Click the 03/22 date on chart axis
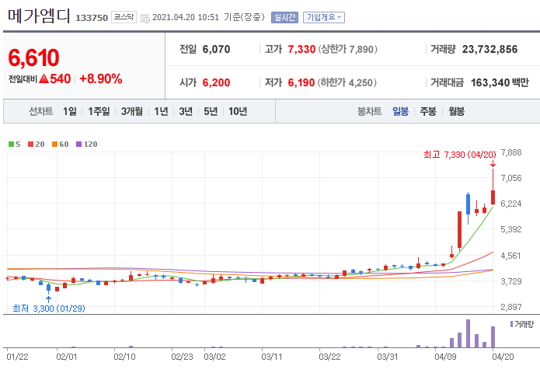 [x=329, y=357]
